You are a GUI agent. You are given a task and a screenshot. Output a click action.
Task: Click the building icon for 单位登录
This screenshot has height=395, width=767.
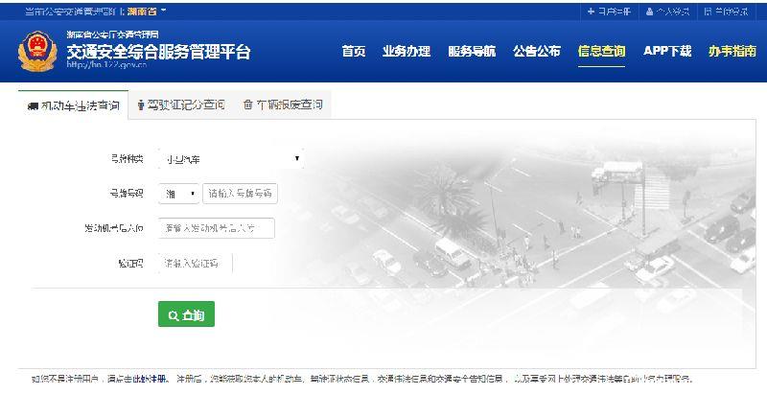coord(708,12)
